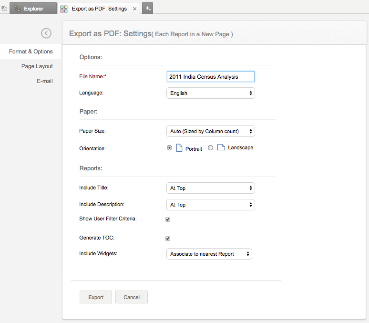
Task: Switch to the Explorer tab
Action: pos(32,9)
